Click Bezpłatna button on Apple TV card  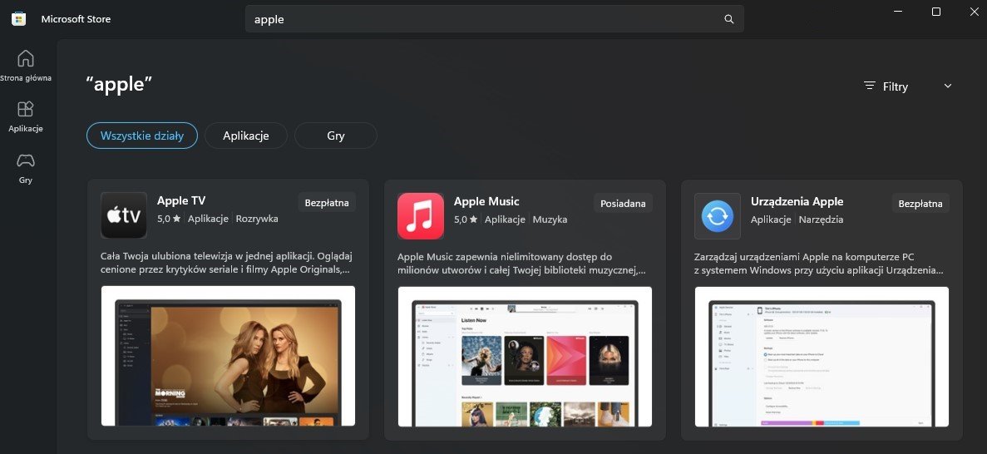coord(327,203)
